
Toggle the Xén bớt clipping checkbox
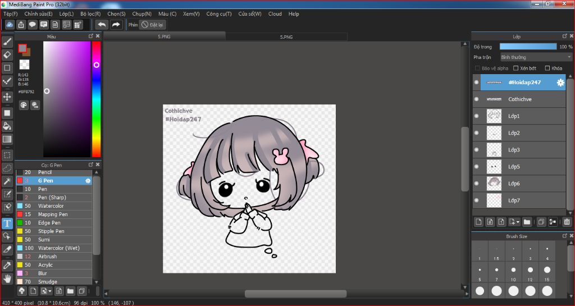516,68
